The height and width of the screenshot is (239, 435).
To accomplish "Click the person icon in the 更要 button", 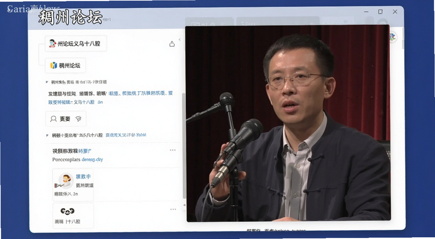I will 53,119.
